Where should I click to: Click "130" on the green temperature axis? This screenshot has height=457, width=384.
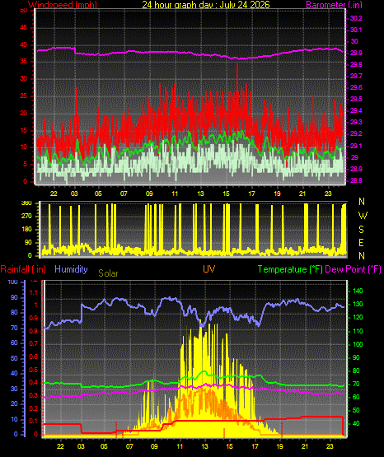pos(358,304)
